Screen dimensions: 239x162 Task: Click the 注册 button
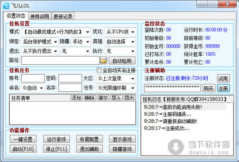[x=223, y=88]
